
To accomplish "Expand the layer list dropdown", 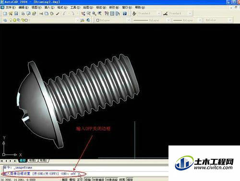I will point(78,20).
